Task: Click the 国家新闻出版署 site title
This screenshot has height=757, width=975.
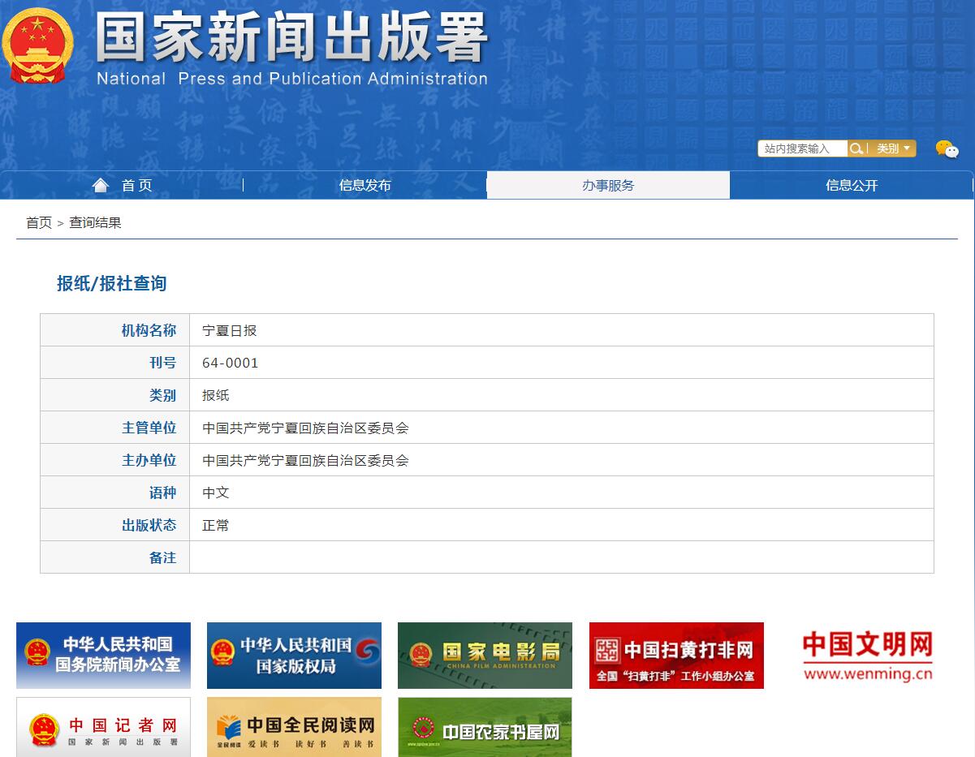Action: coord(292,37)
